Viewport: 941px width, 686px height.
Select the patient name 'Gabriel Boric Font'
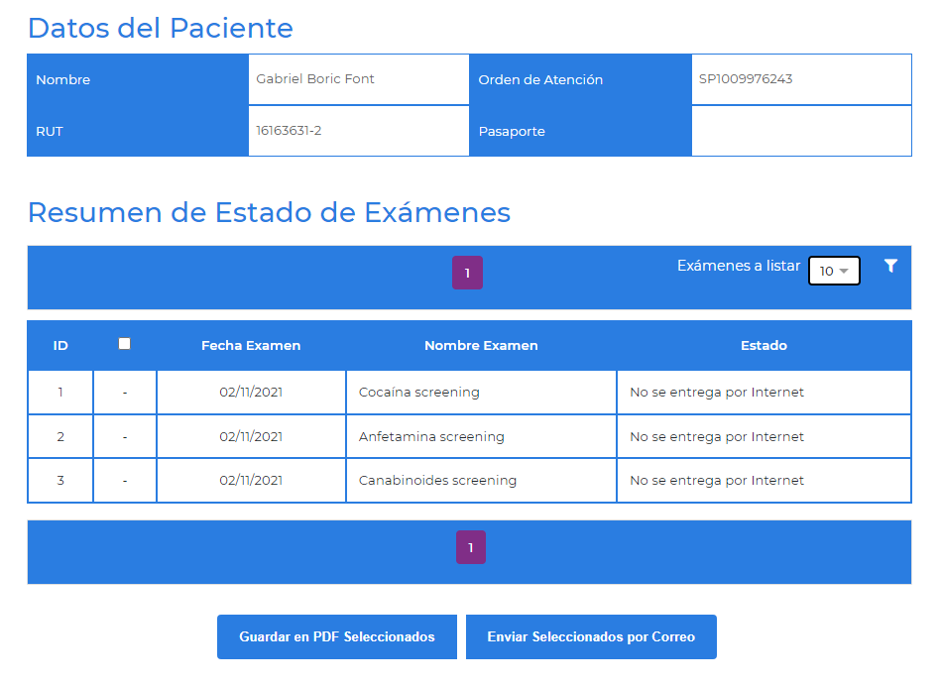pyautogui.click(x=315, y=78)
